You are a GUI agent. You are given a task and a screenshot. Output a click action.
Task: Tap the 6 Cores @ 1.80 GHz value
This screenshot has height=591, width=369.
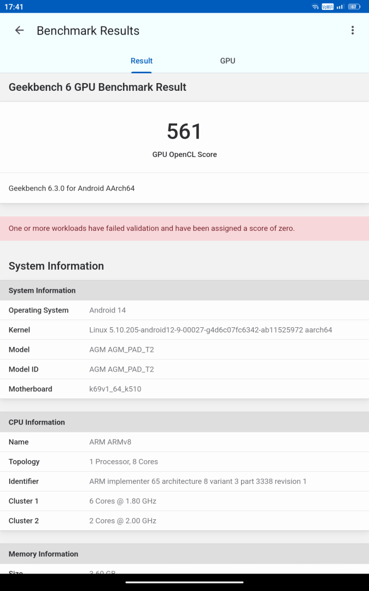[x=123, y=501]
